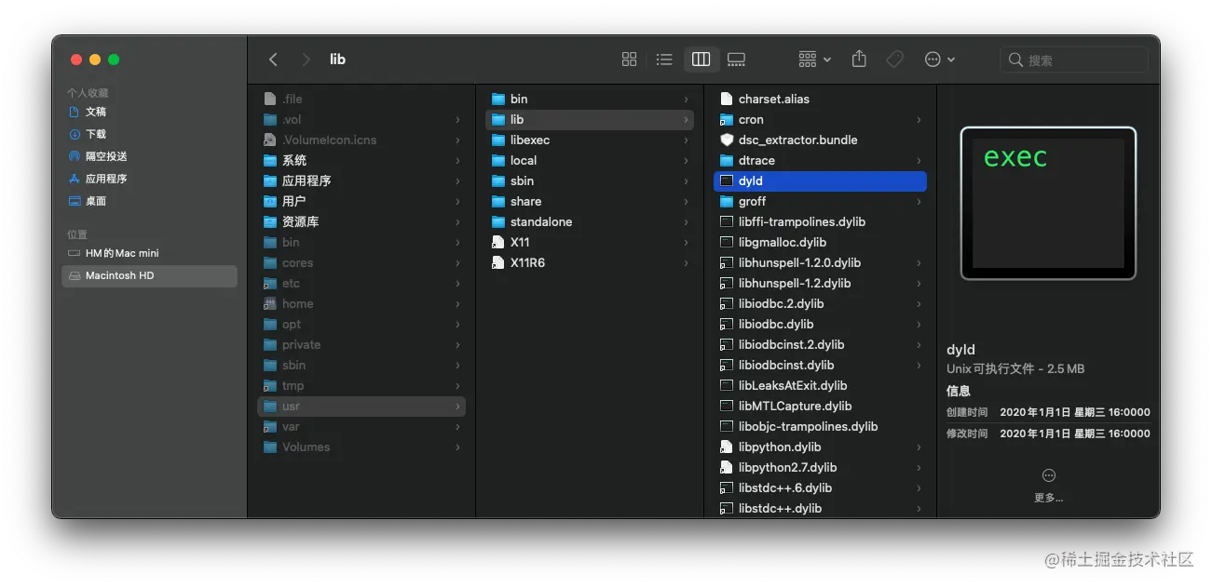Click the Volumes folder icon
1212x587 pixels.
[x=270, y=447]
